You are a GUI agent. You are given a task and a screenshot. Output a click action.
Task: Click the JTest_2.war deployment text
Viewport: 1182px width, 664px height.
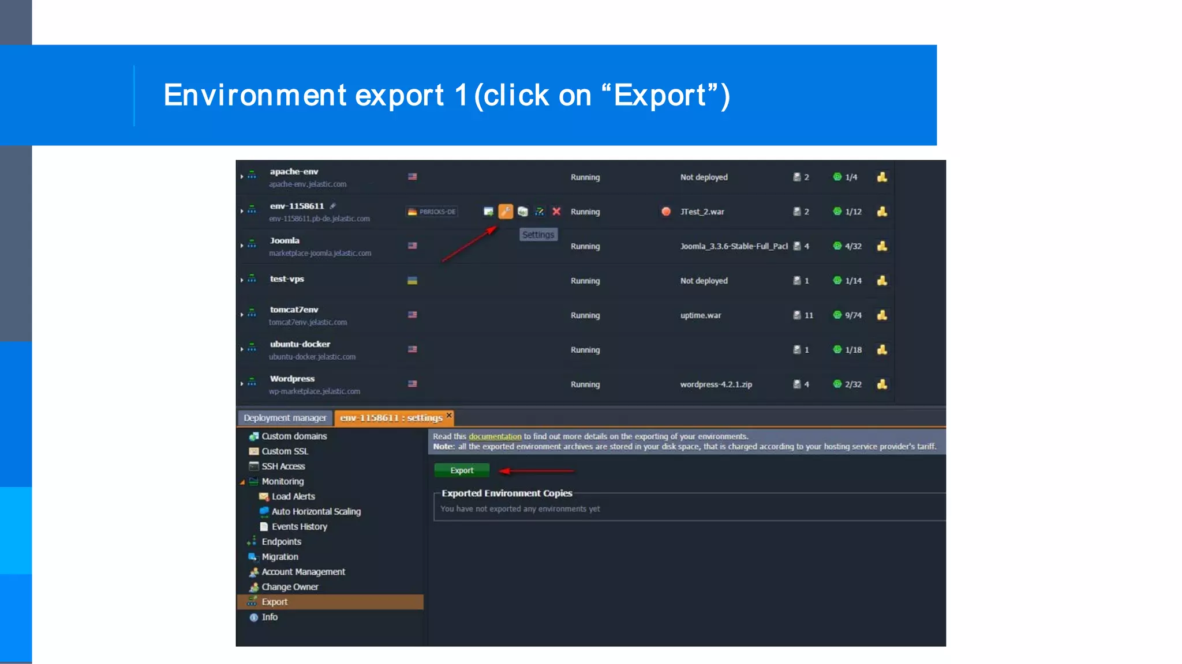[x=702, y=212]
